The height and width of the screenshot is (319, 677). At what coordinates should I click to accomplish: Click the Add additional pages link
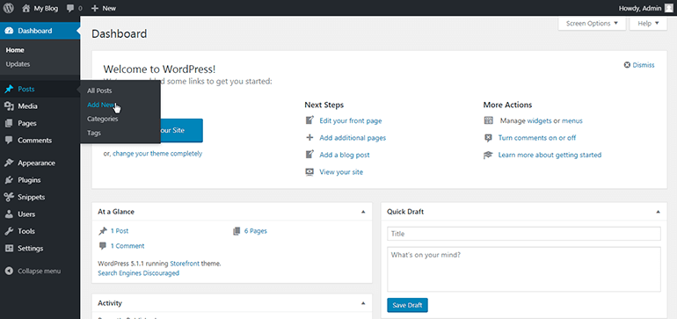pyautogui.click(x=353, y=138)
